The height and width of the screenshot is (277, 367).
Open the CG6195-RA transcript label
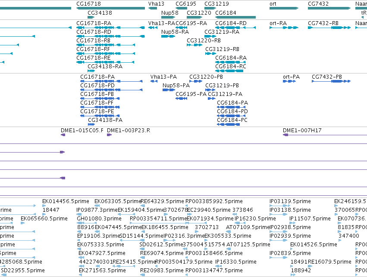(191, 23)
